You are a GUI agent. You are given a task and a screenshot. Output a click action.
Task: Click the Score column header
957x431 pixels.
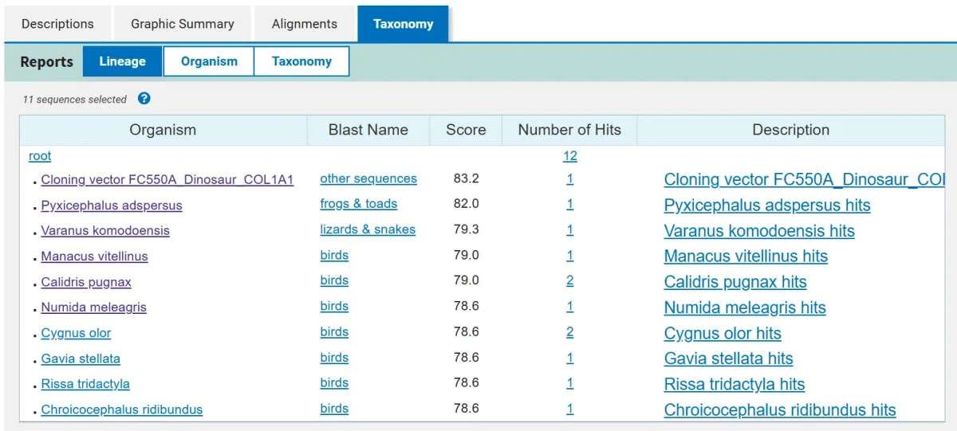466,130
